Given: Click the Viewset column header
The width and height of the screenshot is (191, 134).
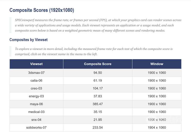Looking at the screenshot, I should [36, 64].
